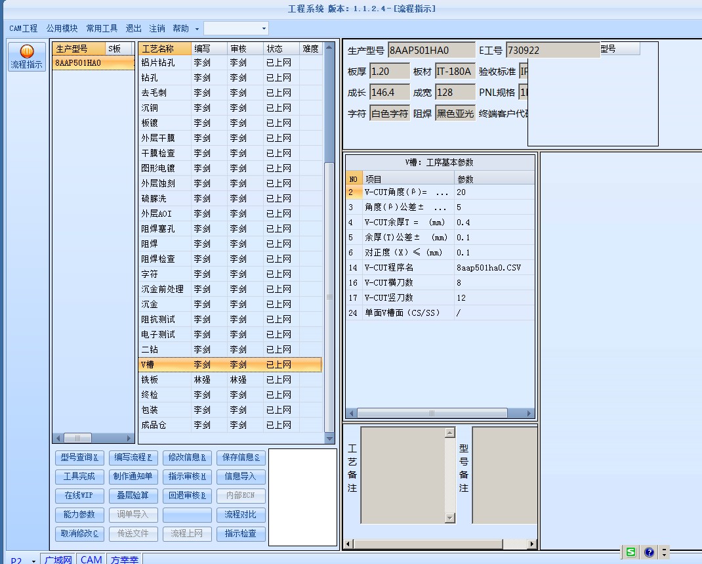Select the 阻焊塞孔 process row
This screenshot has height=564, width=702.
coord(230,229)
